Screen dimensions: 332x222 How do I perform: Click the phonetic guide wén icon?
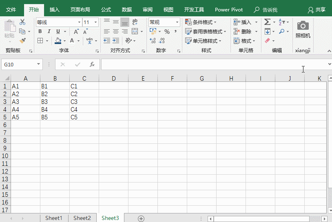[89, 40]
